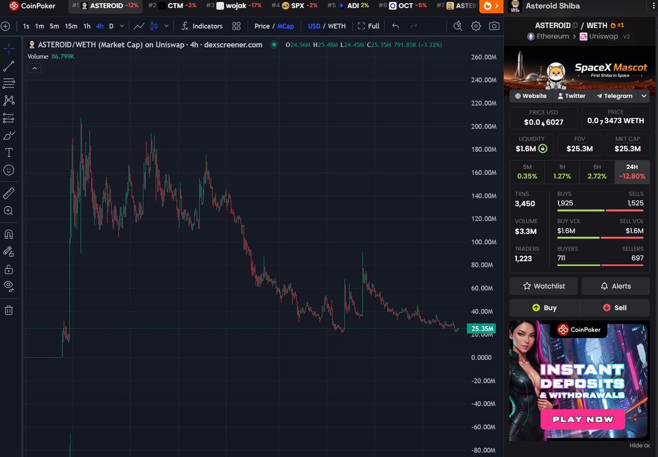Expand the timeframe dropdown arrow
This screenshot has width=658, height=457.
tap(122, 26)
